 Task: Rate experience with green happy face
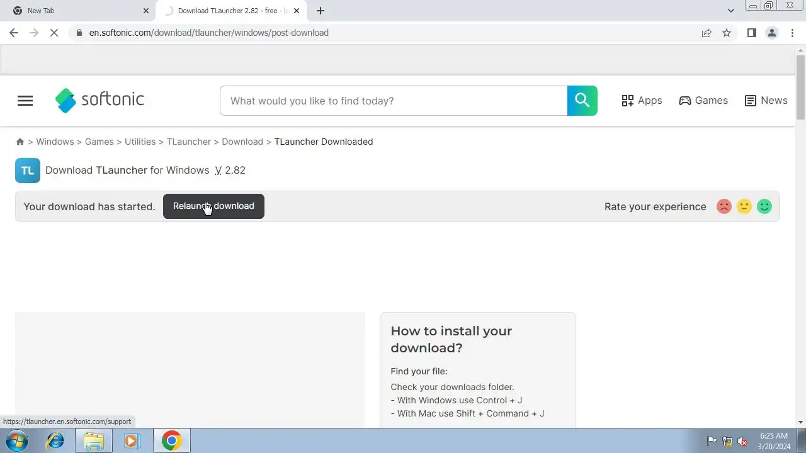(764, 206)
